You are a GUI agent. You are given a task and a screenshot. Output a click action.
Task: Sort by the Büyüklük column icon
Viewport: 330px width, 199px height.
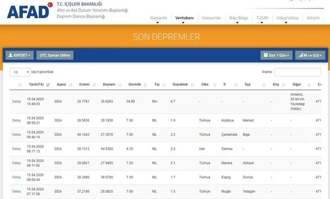[193, 85]
